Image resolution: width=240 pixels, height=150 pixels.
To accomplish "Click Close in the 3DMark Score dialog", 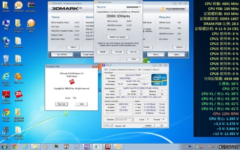I will (133, 59).
